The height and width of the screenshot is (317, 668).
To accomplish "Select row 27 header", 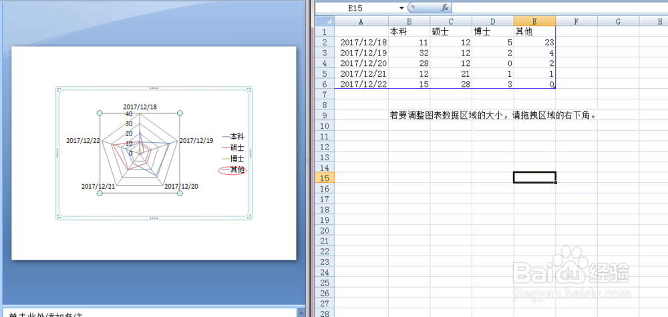I will click(x=325, y=304).
